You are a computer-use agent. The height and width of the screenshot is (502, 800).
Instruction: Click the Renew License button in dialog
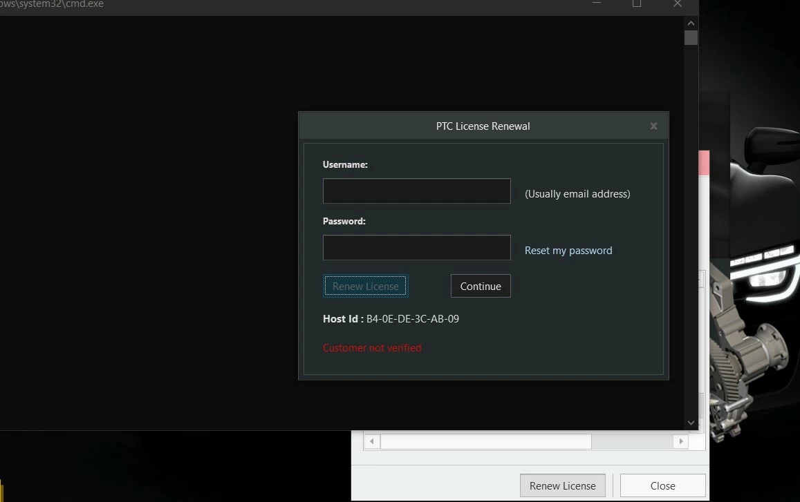click(x=365, y=286)
